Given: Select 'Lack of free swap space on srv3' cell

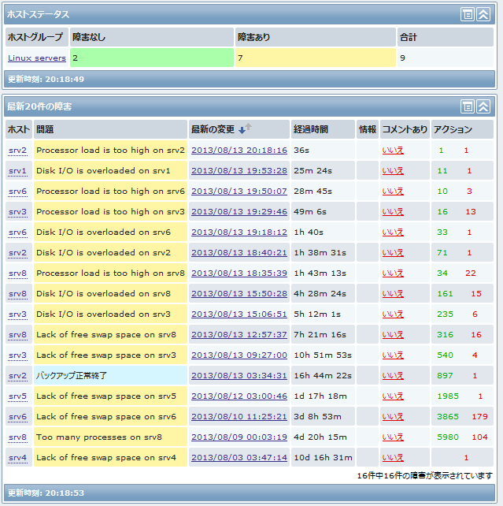Looking at the screenshot, I should pyautogui.click(x=110, y=355).
